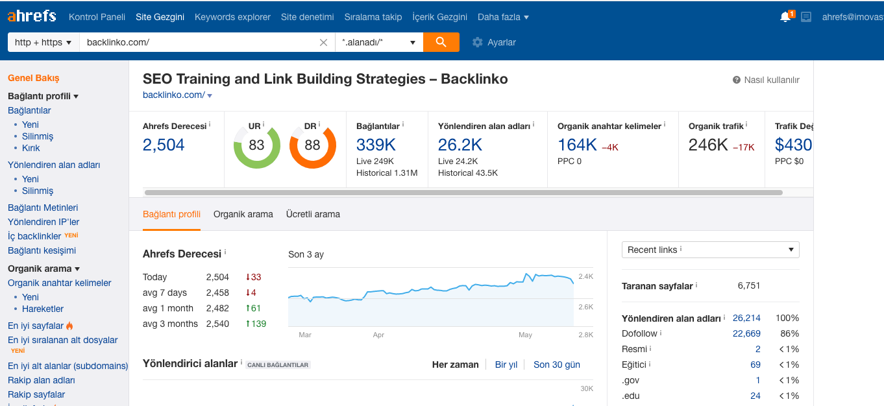Open the Yönlendiren IP'ler sidebar link

click(43, 222)
